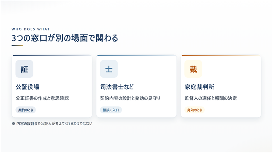
Task: Click the orange gradient bar atop 家庭裁判所 card
Action: (221, 55)
